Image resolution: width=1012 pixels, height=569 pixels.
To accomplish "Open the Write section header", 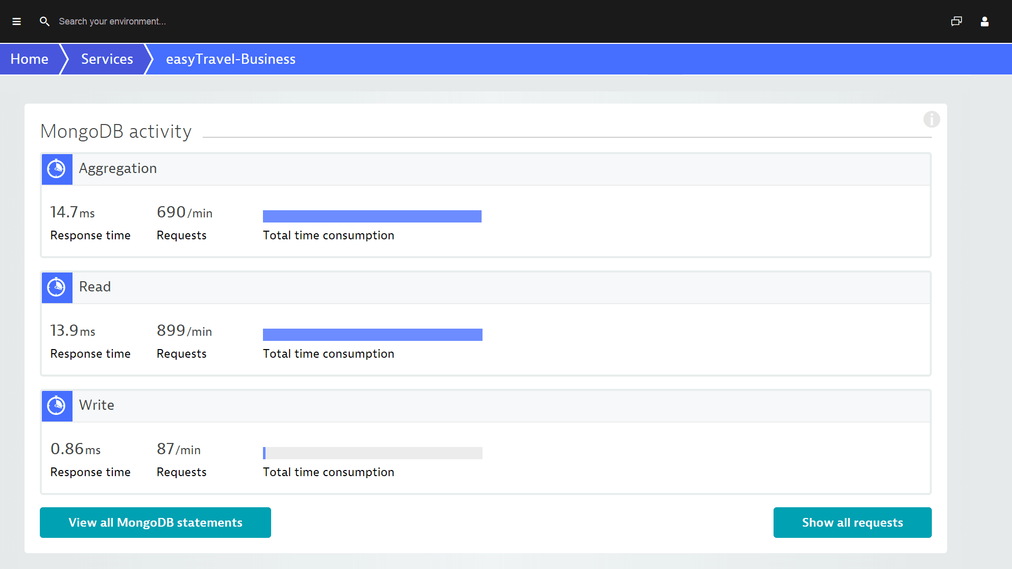I will coord(486,406).
